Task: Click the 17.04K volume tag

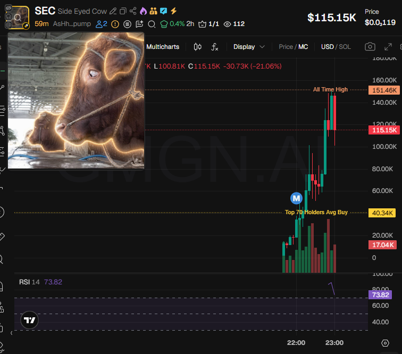Action: (x=382, y=245)
